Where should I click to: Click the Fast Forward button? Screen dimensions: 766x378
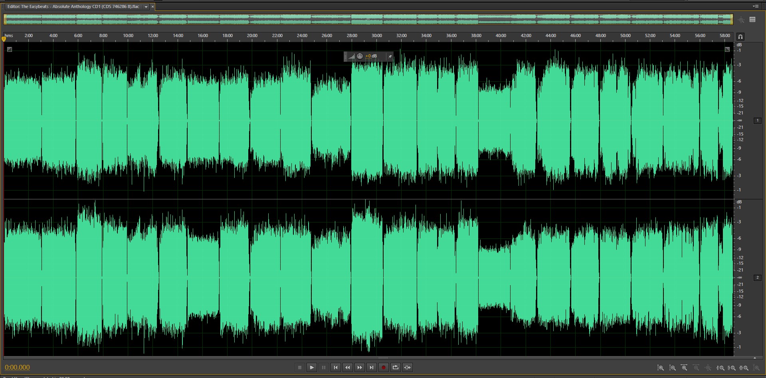[x=359, y=367]
